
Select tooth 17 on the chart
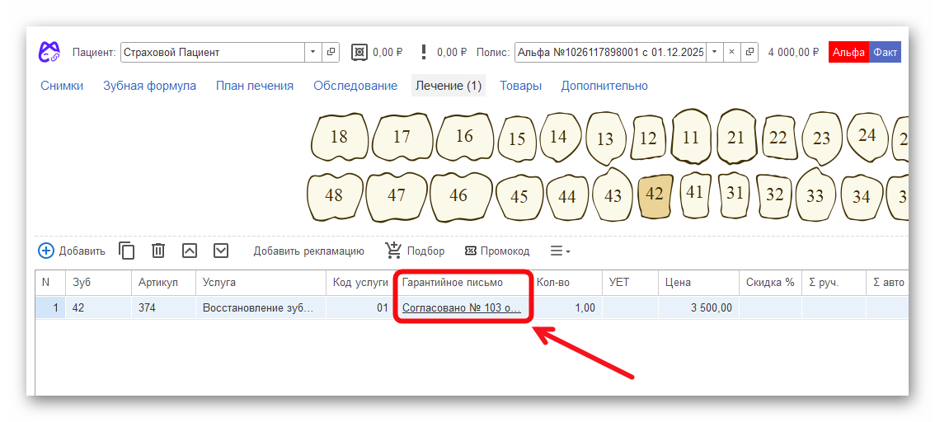click(402, 137)
